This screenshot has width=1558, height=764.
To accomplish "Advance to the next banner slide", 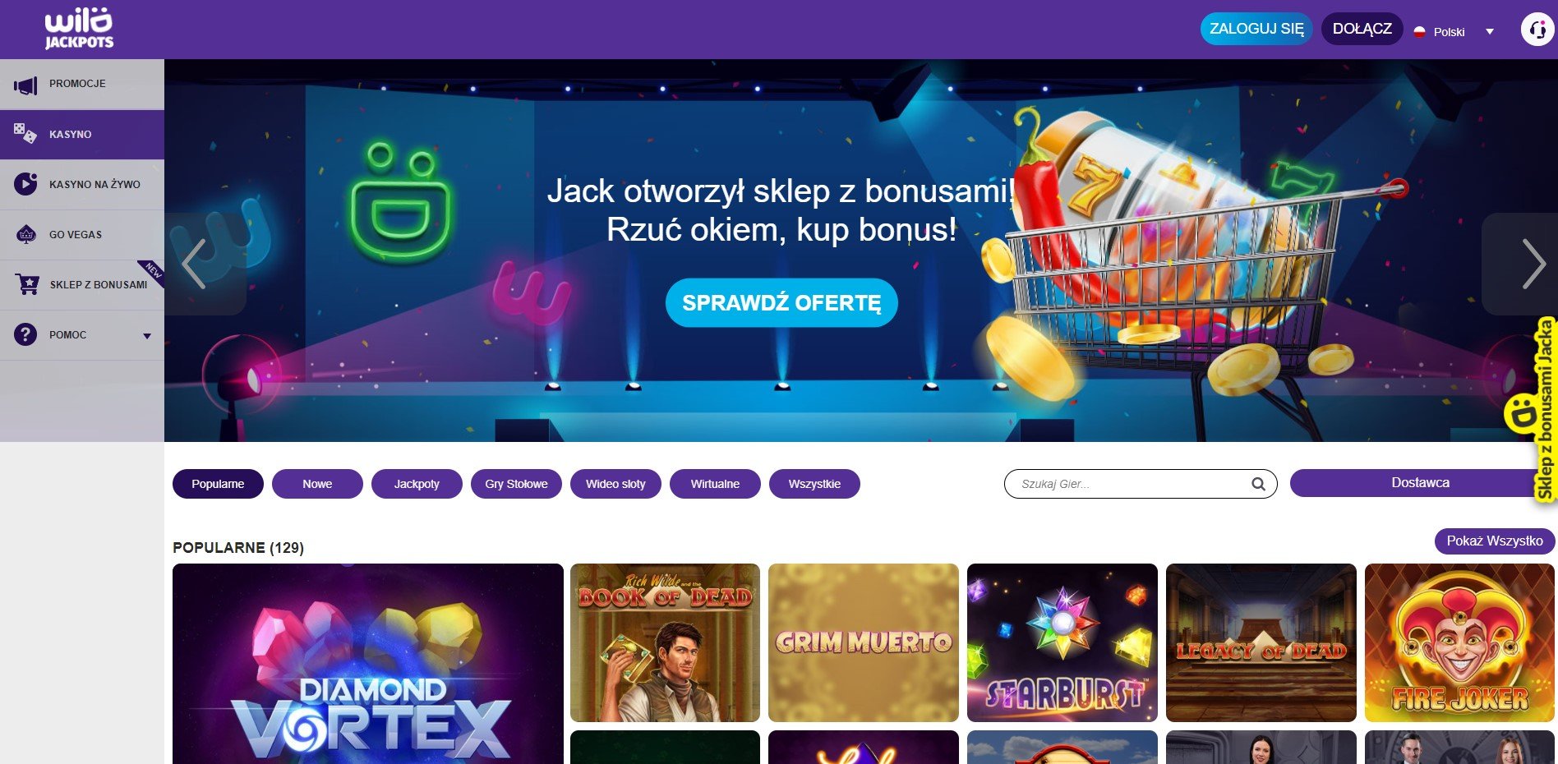I will point(1533,264).
